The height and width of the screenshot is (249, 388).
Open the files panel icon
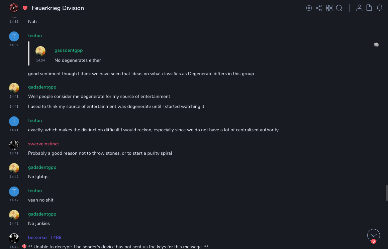(369, 8)
